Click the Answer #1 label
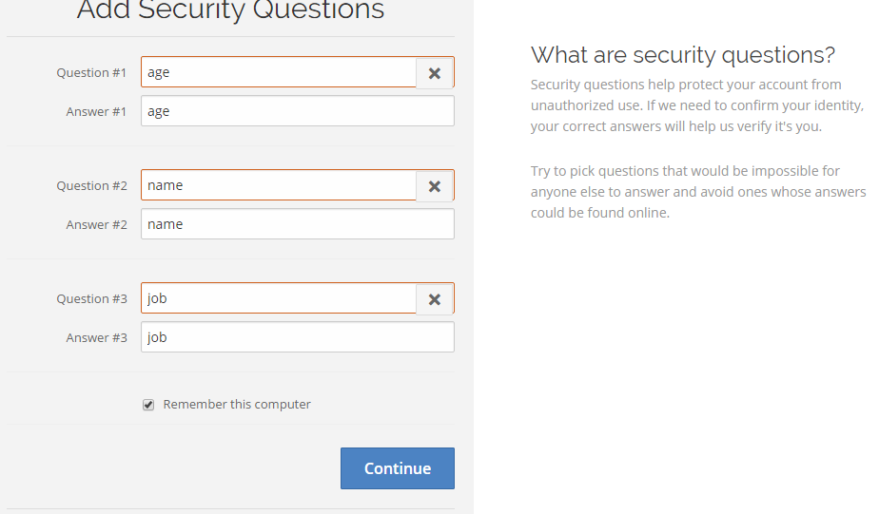The height and width of the screenshot is (514, 879). [x=96, y=112]
